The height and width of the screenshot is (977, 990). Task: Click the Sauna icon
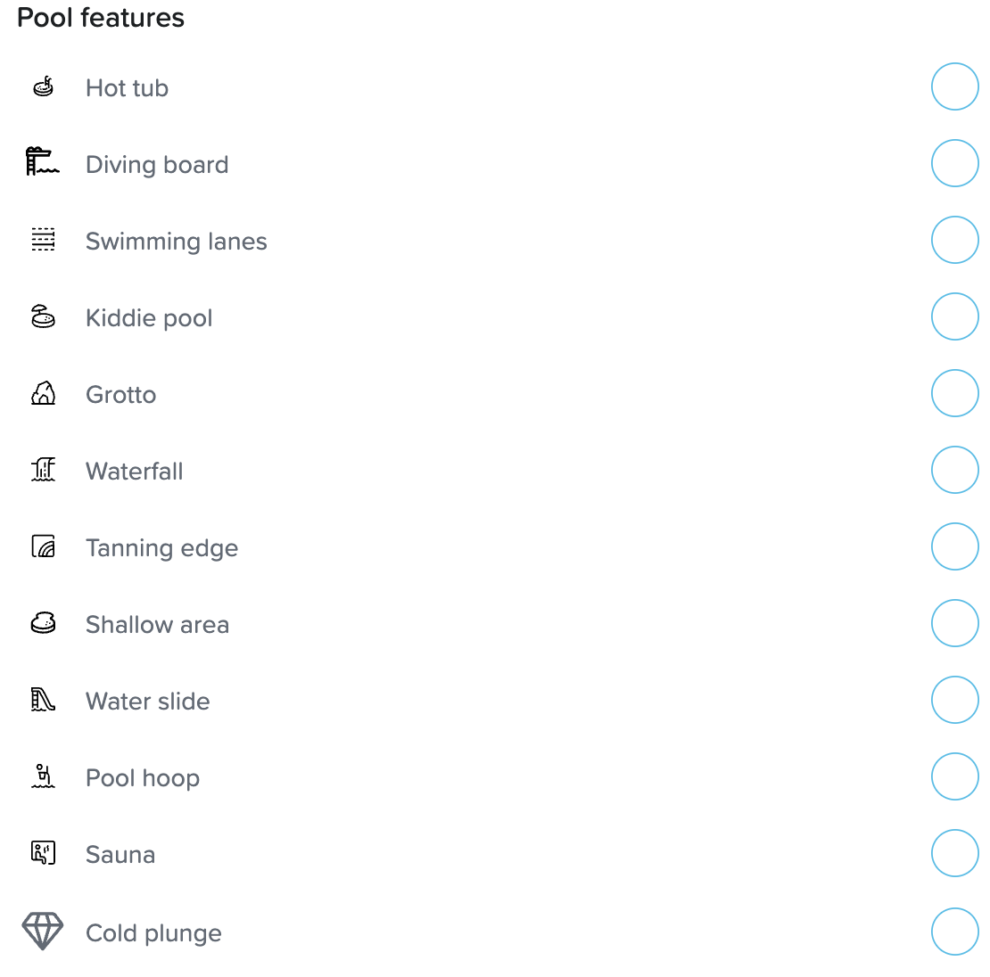(x=43, y=853)
